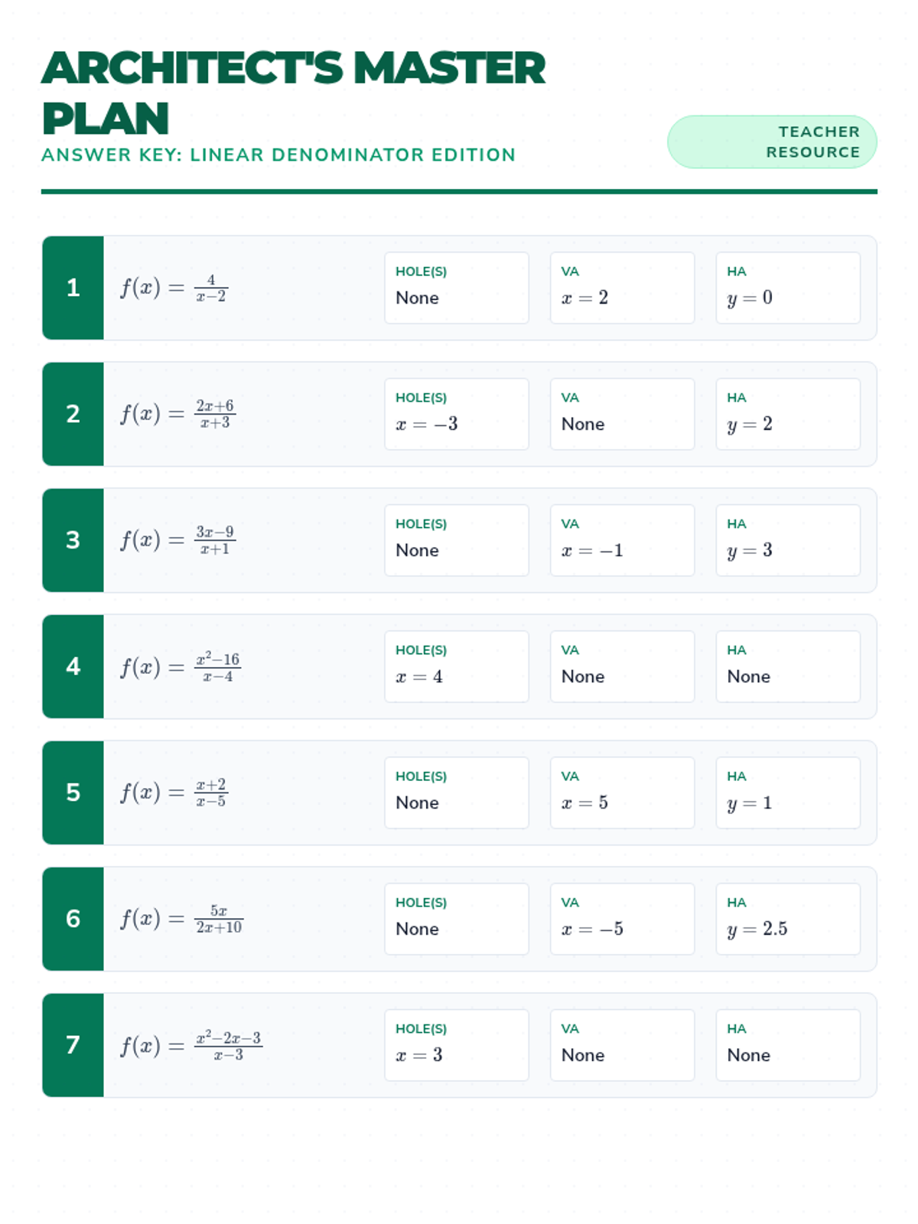
Task: Select the number 4 problem badge
Action: click(73, 666)
